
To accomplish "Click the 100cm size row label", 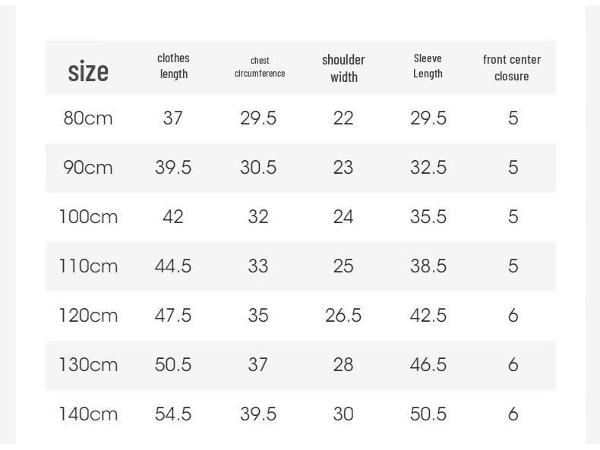I will click(x=88, y=217).
